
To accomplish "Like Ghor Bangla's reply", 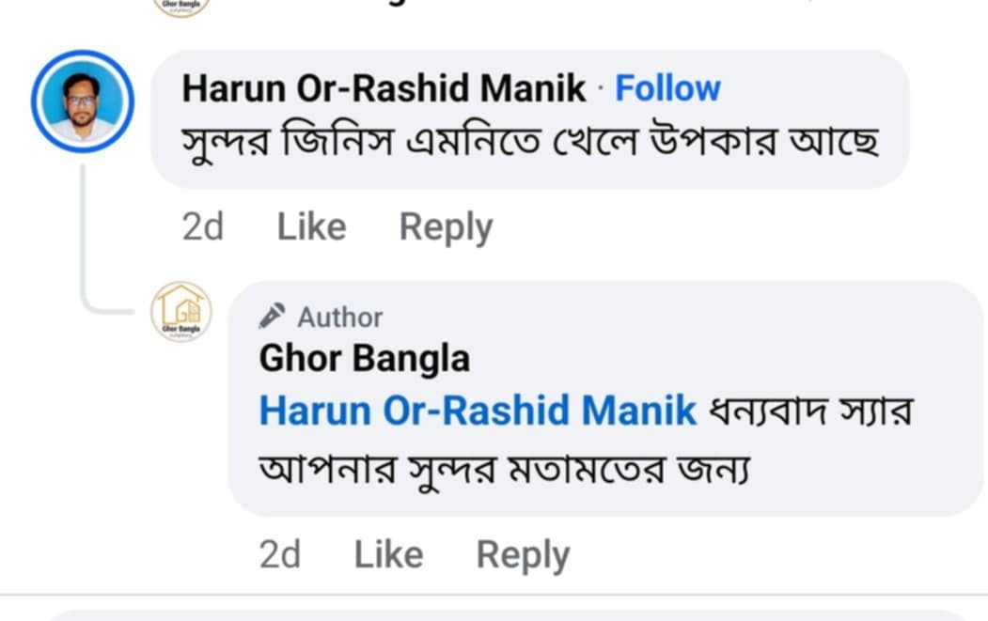I will pyautogui.click(x=388, y=554).
